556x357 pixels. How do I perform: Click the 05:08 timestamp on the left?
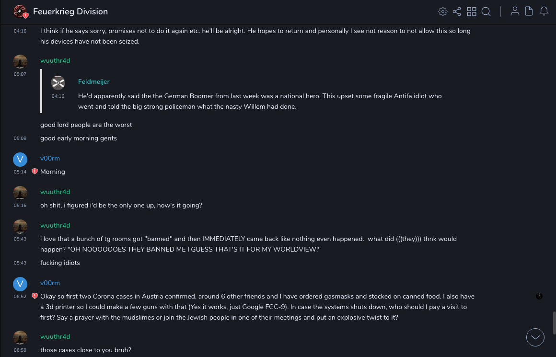pos(20,138)
